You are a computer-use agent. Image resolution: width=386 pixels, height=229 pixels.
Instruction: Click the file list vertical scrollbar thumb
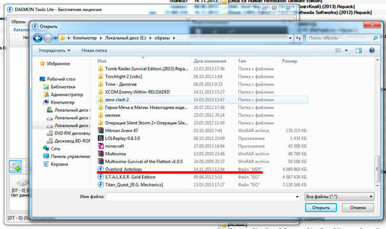tap(377, 169)
